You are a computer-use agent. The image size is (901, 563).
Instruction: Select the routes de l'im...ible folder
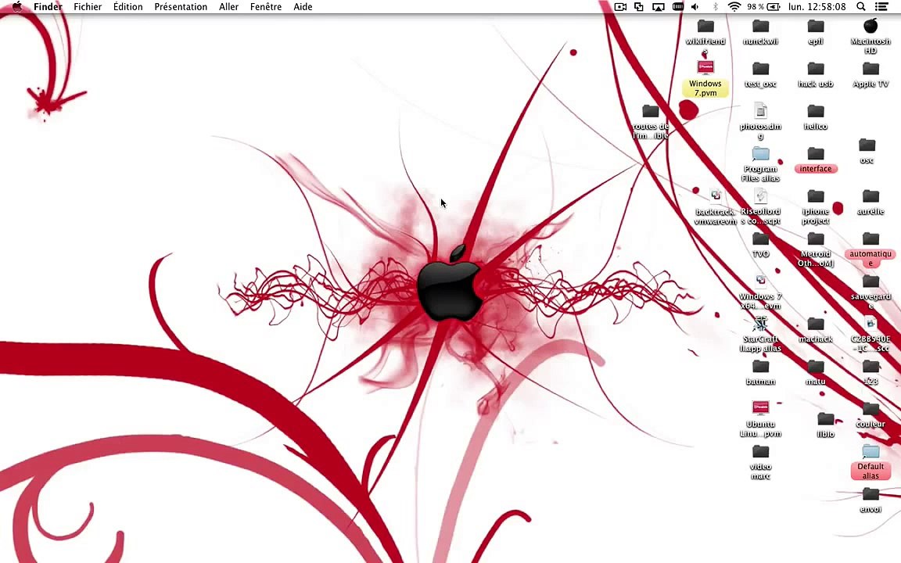(x=651, y=111)
